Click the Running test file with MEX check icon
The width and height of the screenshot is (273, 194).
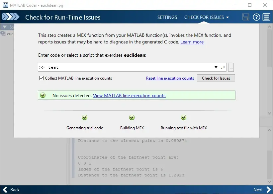(x=184, y=117)
